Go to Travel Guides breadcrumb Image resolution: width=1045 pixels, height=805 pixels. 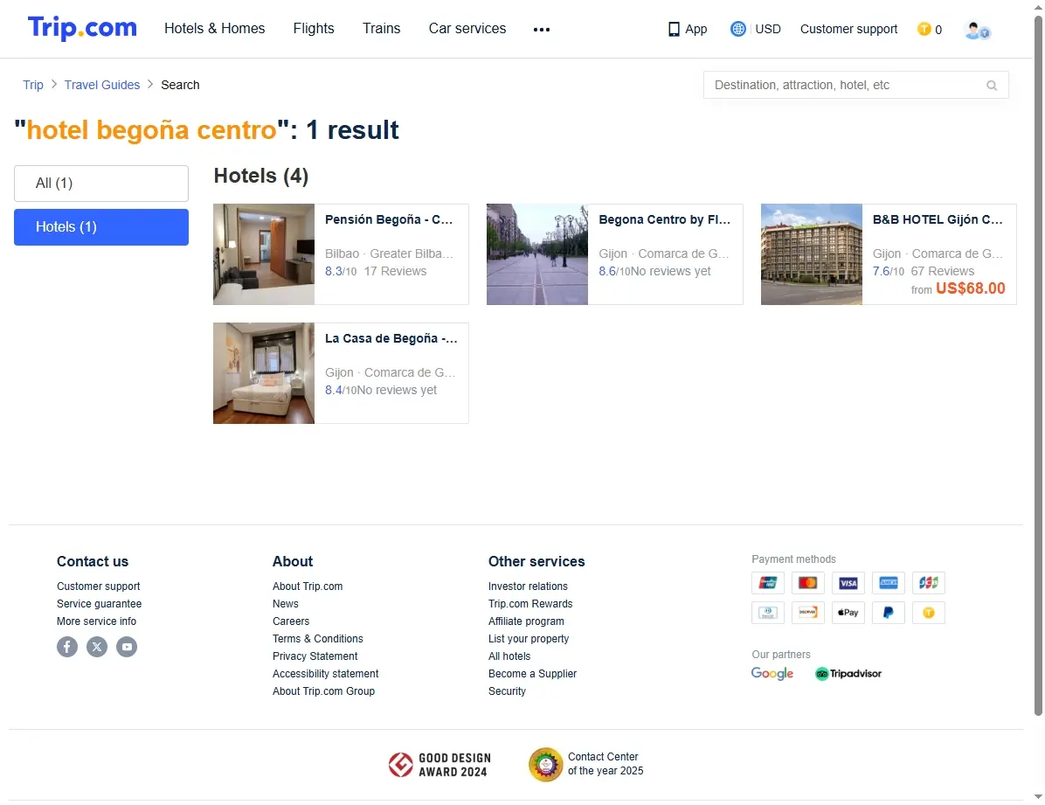pos(102,85)
